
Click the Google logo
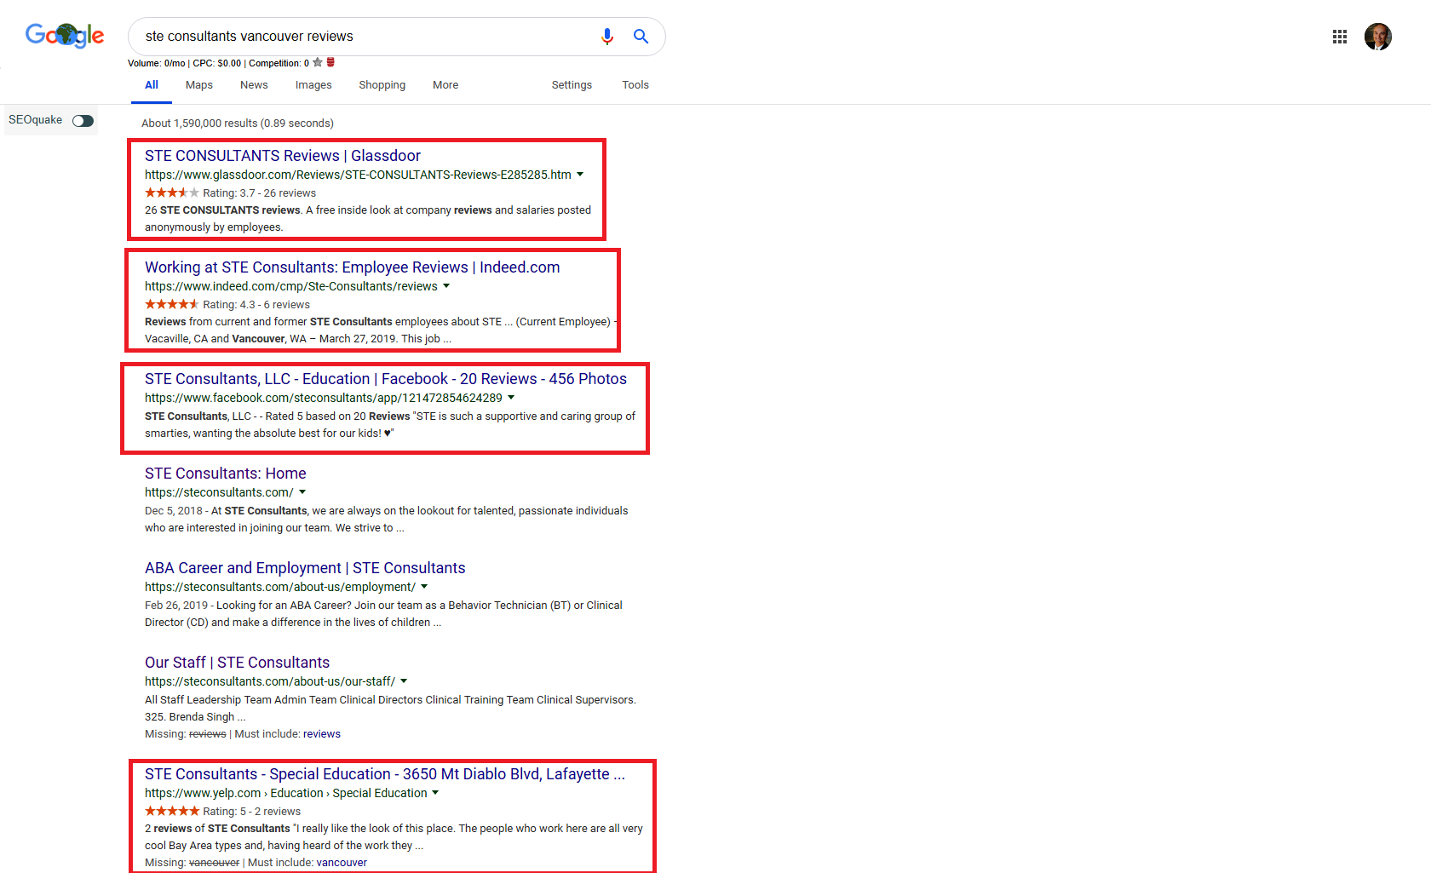(65, 36)
